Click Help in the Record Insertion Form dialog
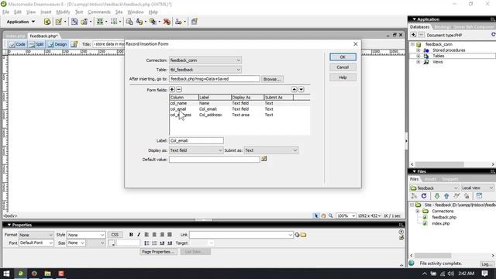Viewport: 496px width, 279px height. 343,77
